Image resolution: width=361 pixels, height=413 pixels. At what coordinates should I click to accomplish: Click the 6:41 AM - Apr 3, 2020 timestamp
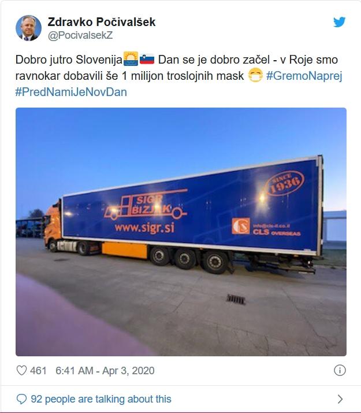click(105, 370)
